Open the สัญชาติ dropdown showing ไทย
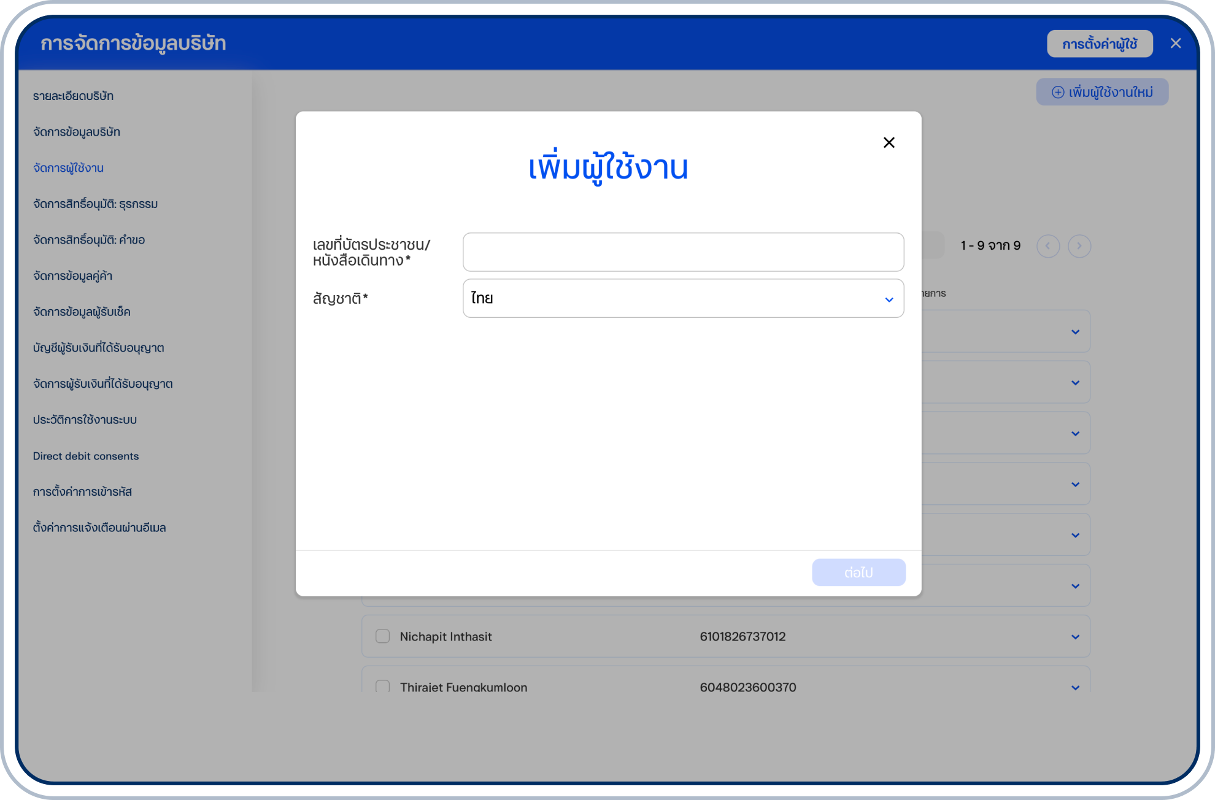1215x800 pixels. click(682, 298)
